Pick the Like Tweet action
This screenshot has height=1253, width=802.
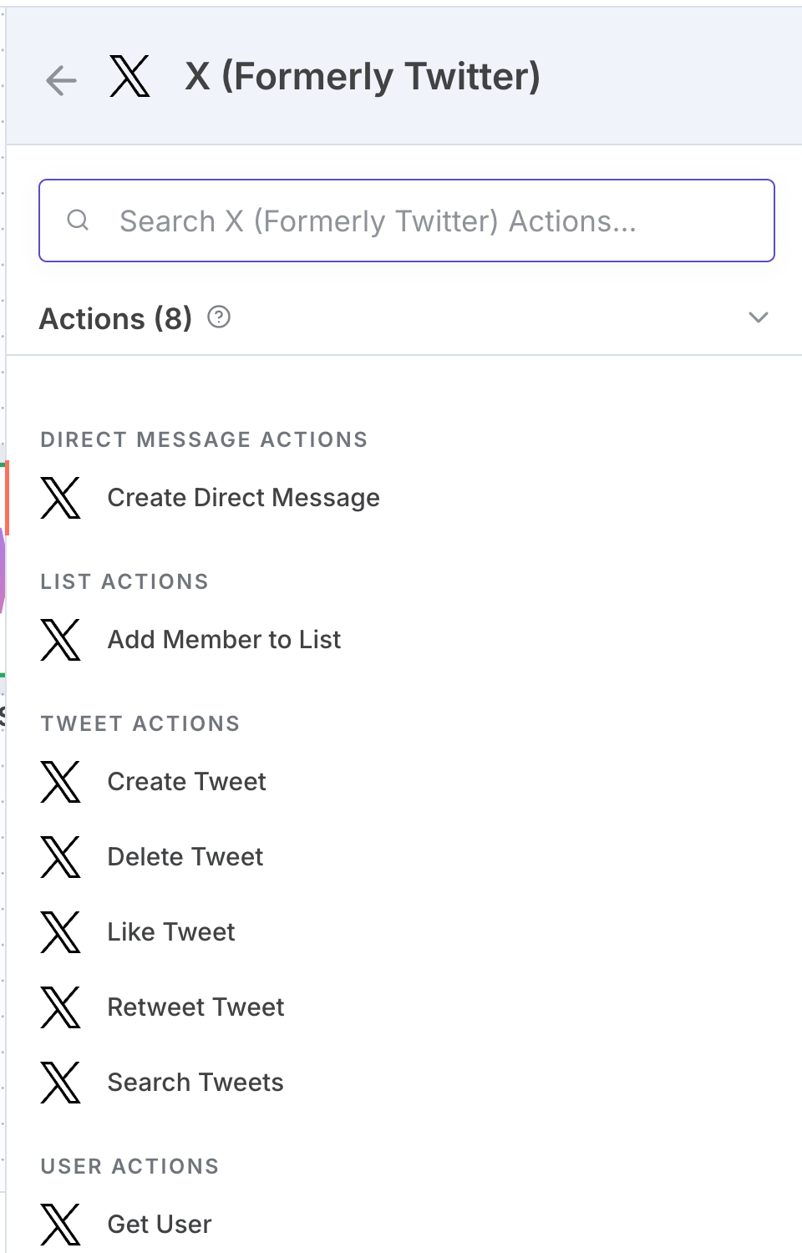171,932
